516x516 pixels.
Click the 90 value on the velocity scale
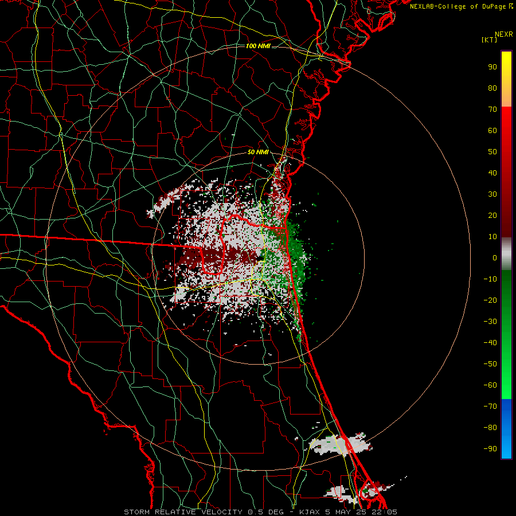492,67
